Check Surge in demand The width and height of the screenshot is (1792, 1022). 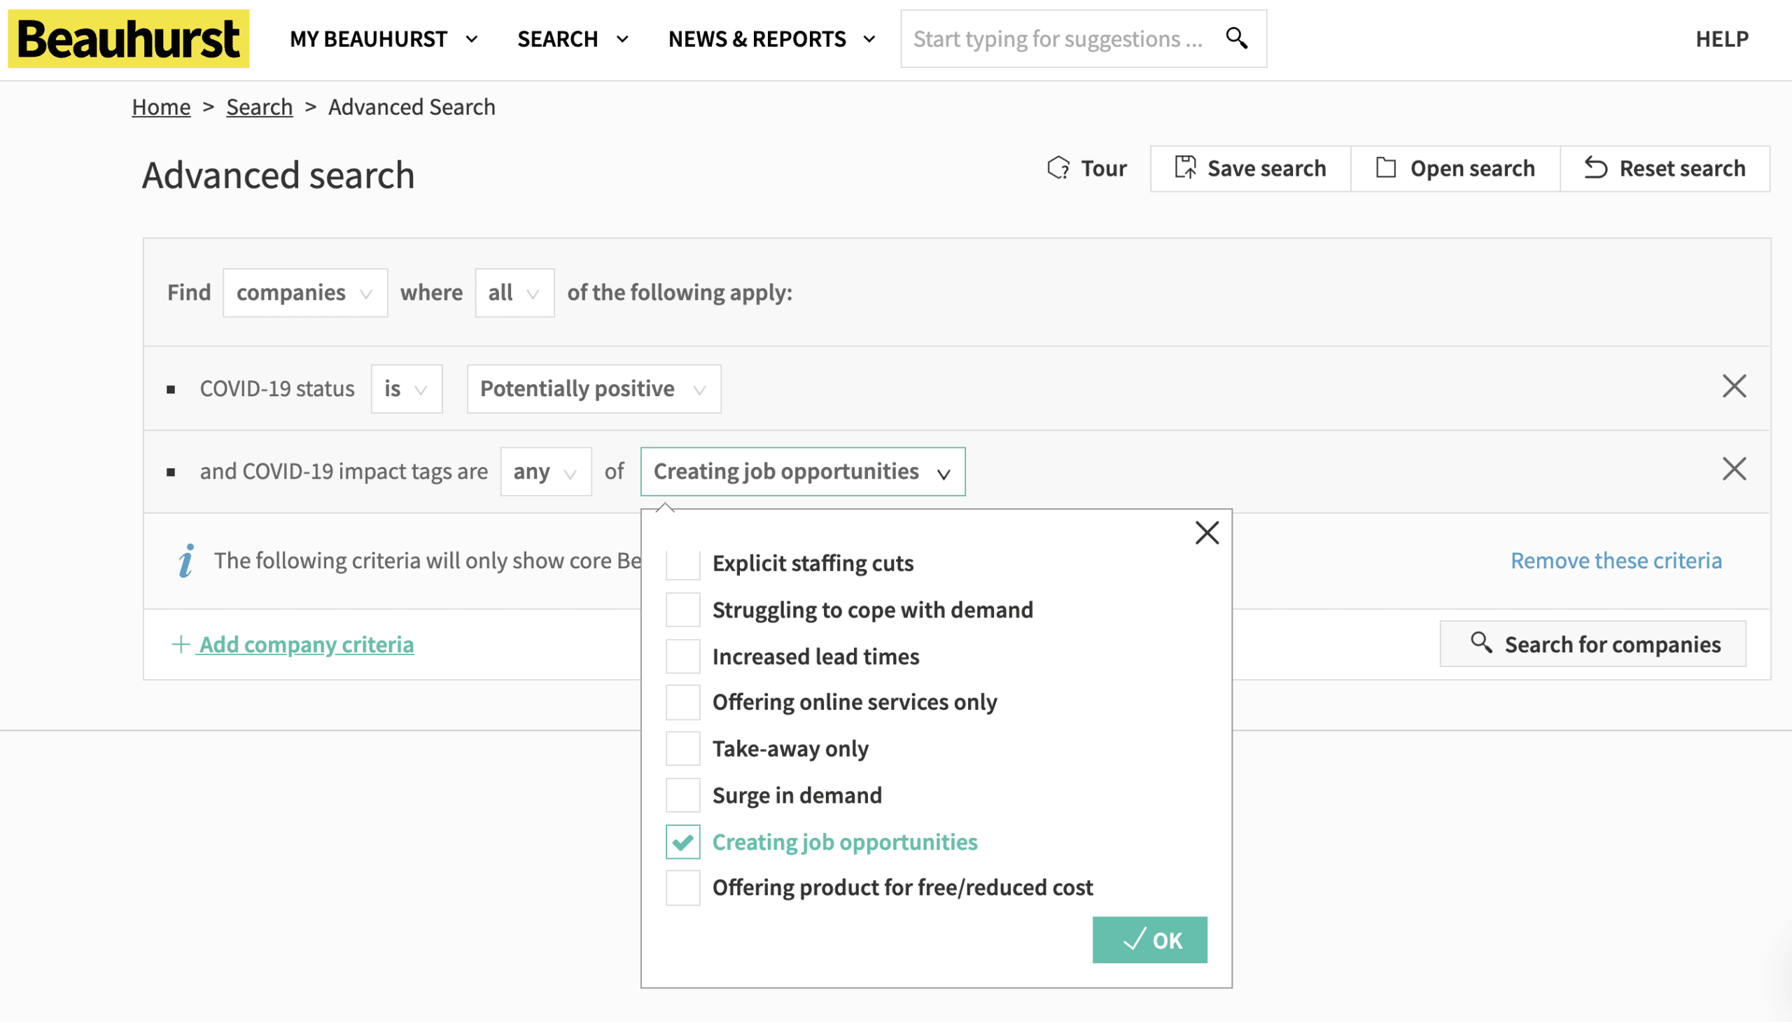[682, 795]
